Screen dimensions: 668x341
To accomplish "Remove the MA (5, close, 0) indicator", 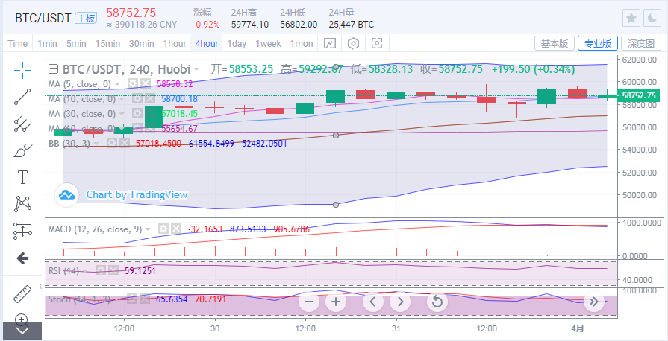I will pos(146,84).
